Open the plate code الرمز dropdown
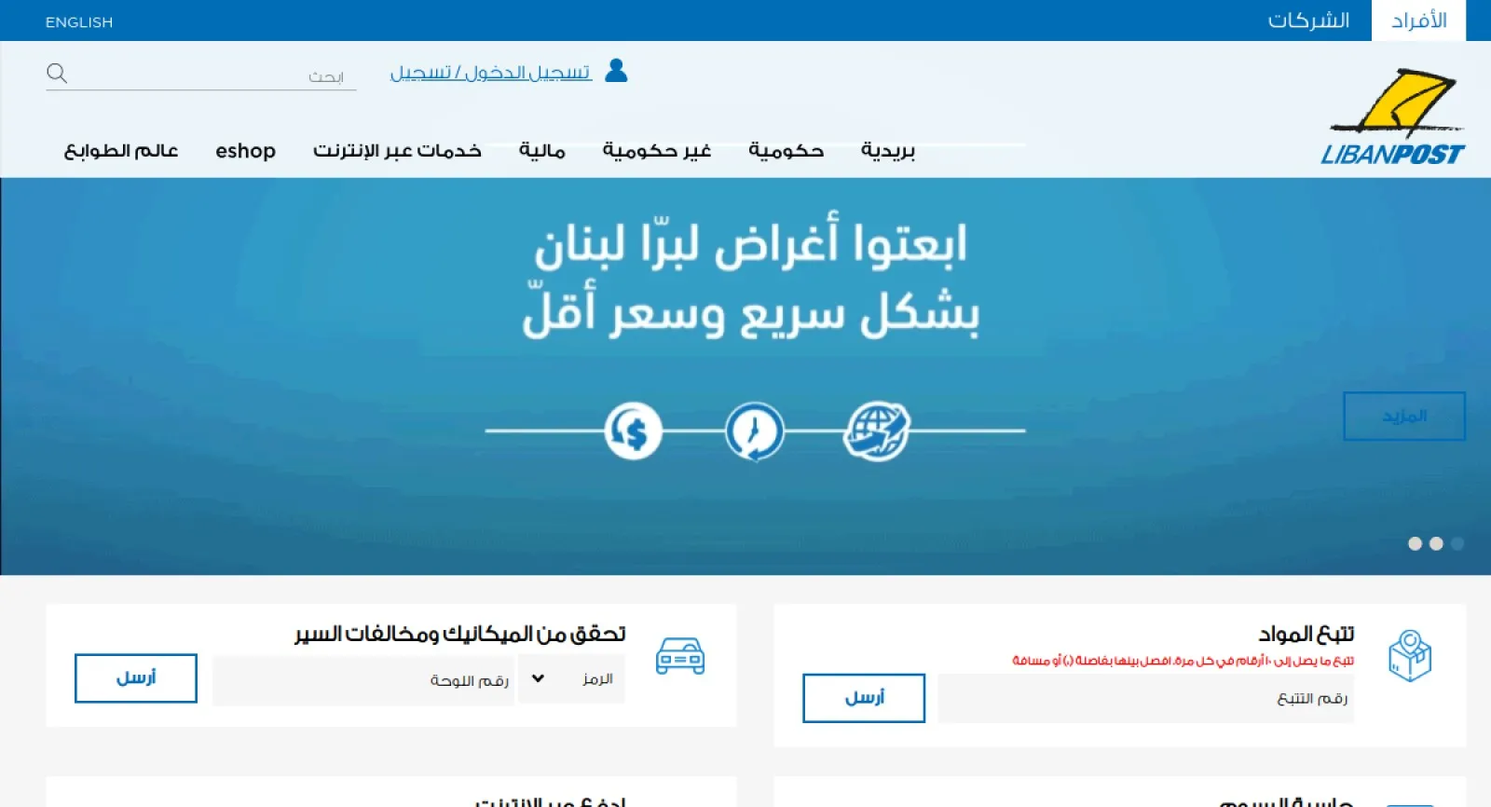 [570, 679]
